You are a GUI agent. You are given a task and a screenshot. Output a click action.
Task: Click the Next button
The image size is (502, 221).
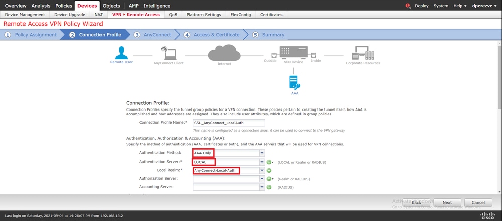447,202
